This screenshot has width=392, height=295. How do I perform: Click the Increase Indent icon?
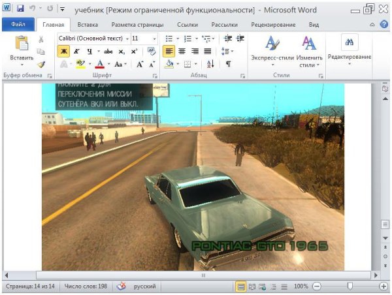(240, 39)
